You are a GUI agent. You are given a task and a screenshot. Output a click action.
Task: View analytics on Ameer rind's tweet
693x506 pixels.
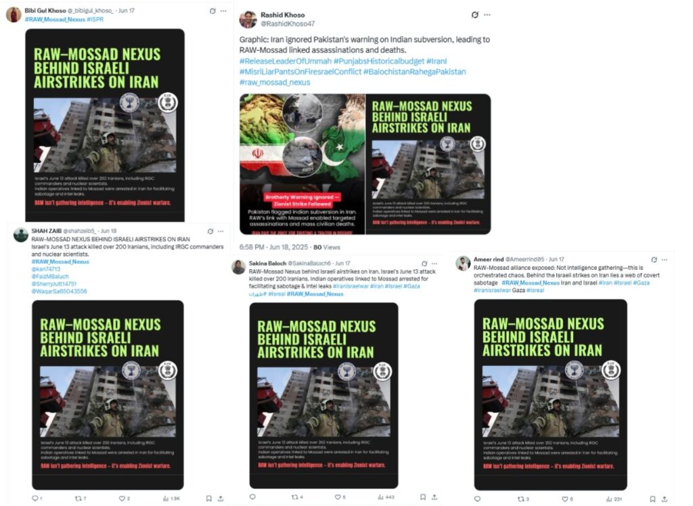coord(614,499)
